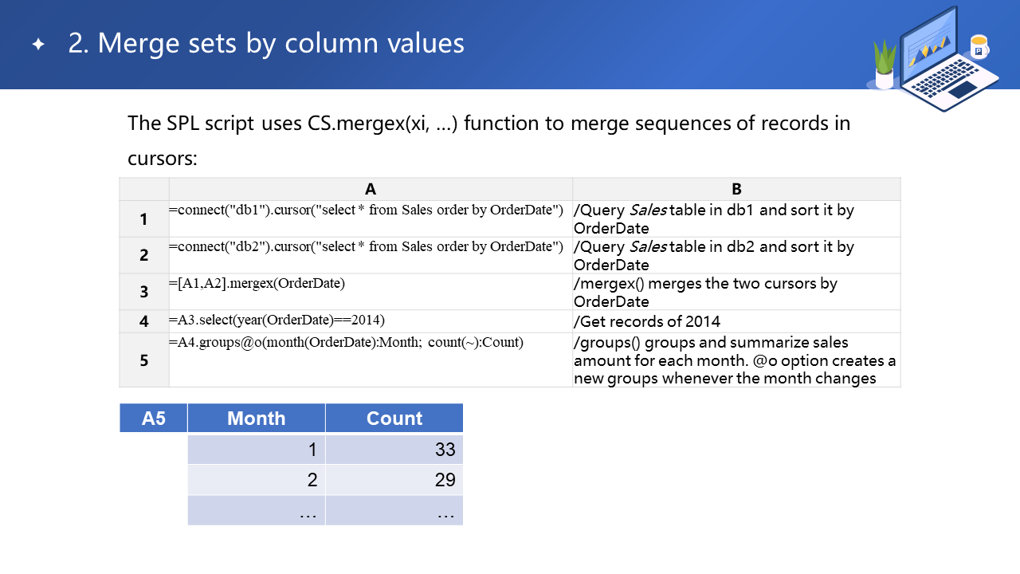Select the A4.groups@o formula cell
Viewport: 1020px width, 574px height.
371,344
